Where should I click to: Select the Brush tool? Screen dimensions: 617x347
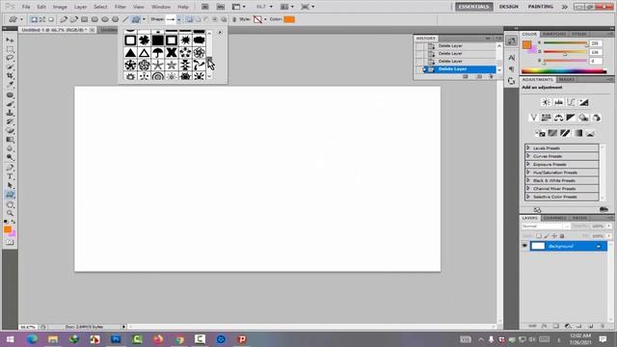pos(10,104)
